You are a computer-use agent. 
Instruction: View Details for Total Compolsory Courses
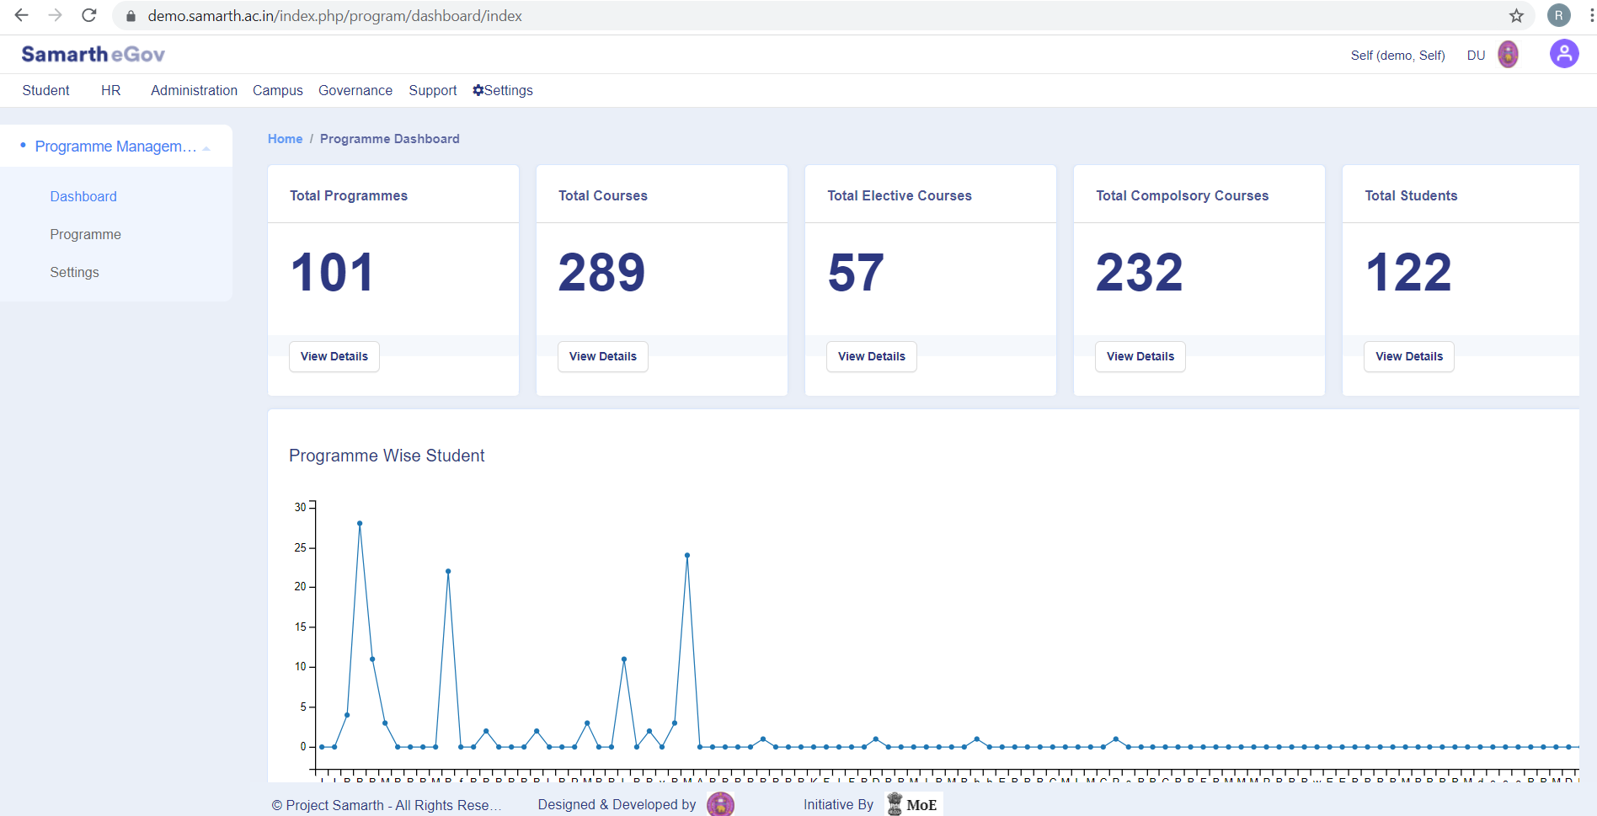tap(1140, 356)
